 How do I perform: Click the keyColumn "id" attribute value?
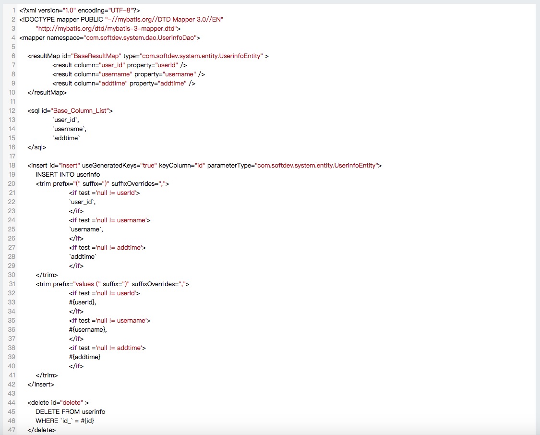coord(199,165)
